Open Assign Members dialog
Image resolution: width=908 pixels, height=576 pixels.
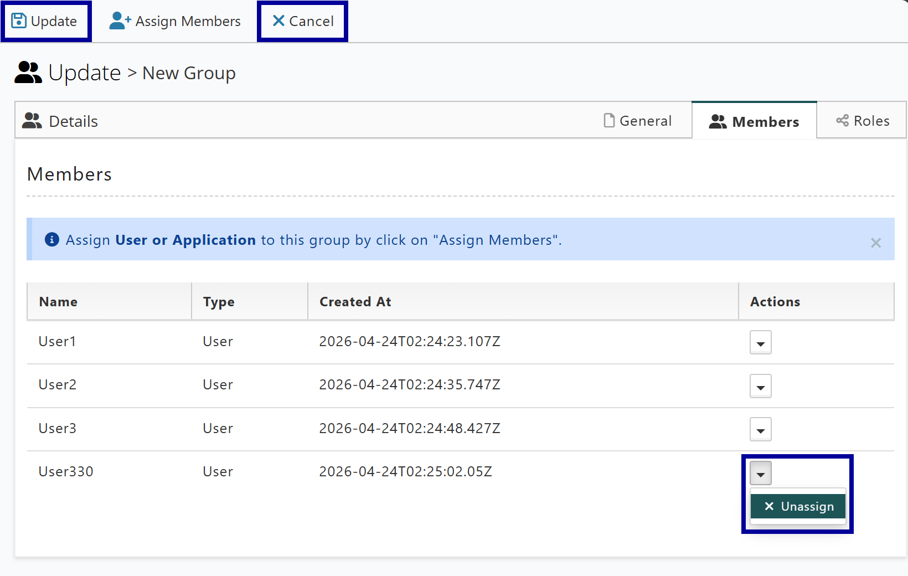[174, 21]
